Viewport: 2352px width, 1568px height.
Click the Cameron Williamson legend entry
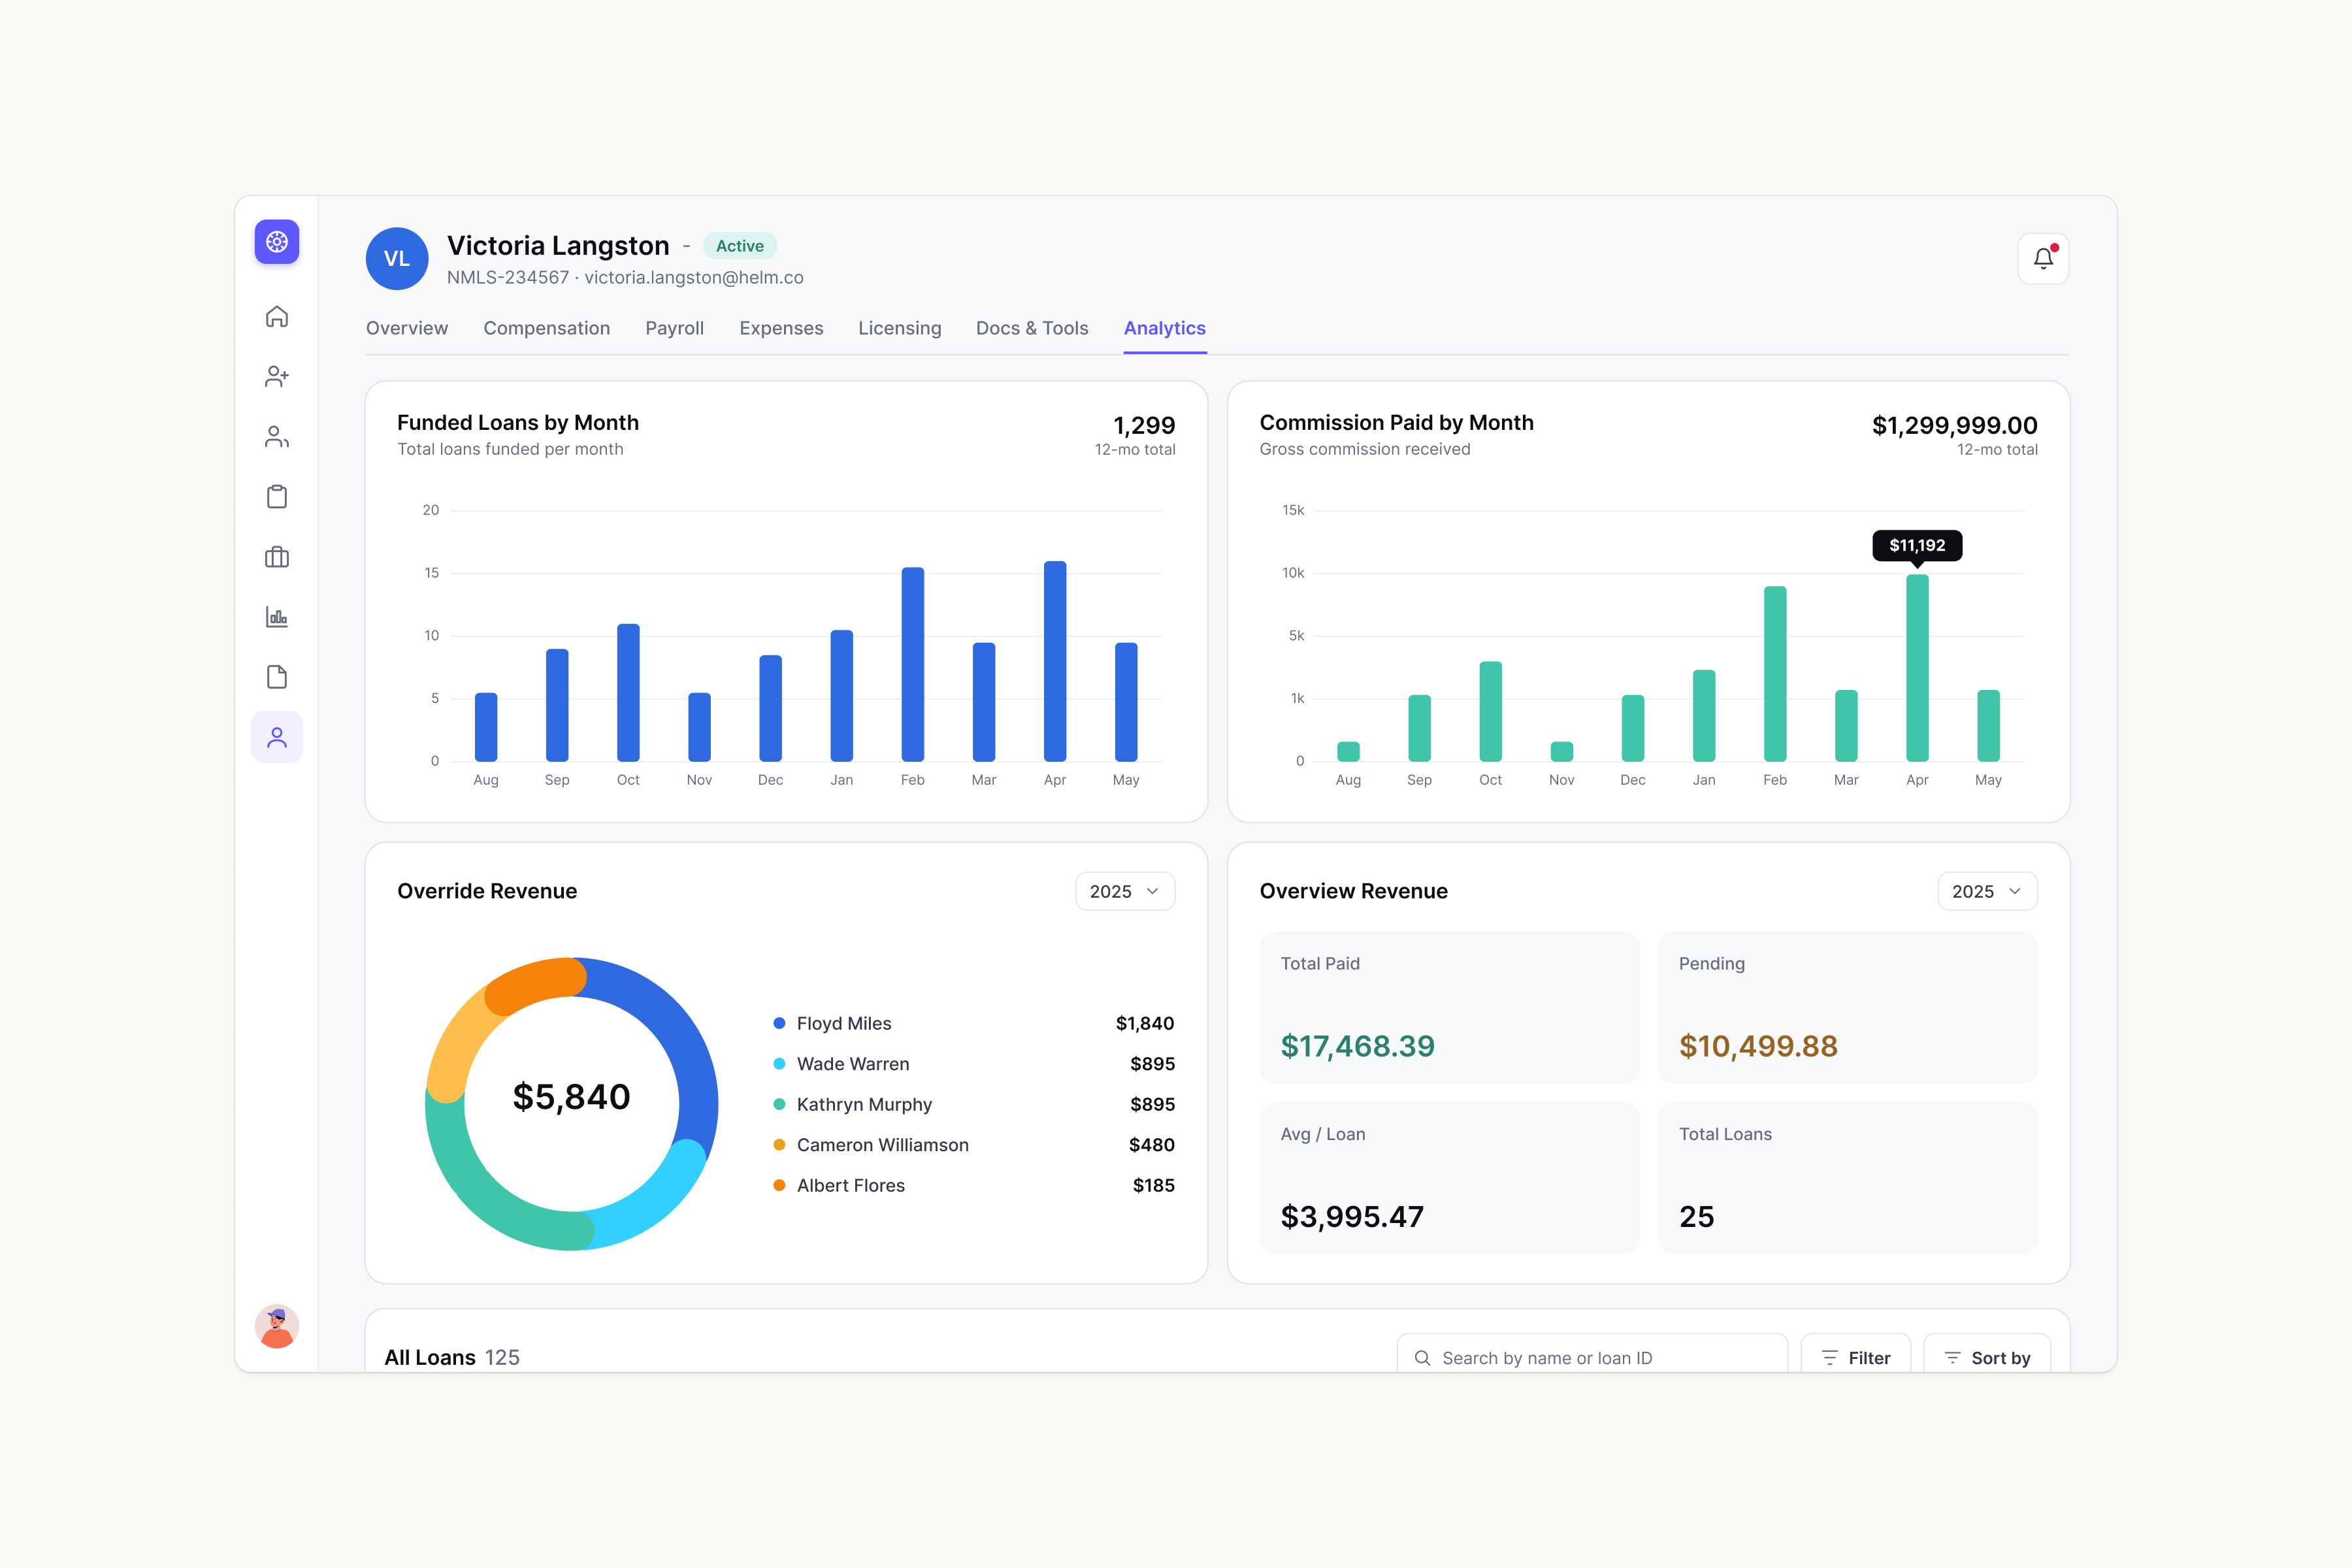[x=974, y=1145]
